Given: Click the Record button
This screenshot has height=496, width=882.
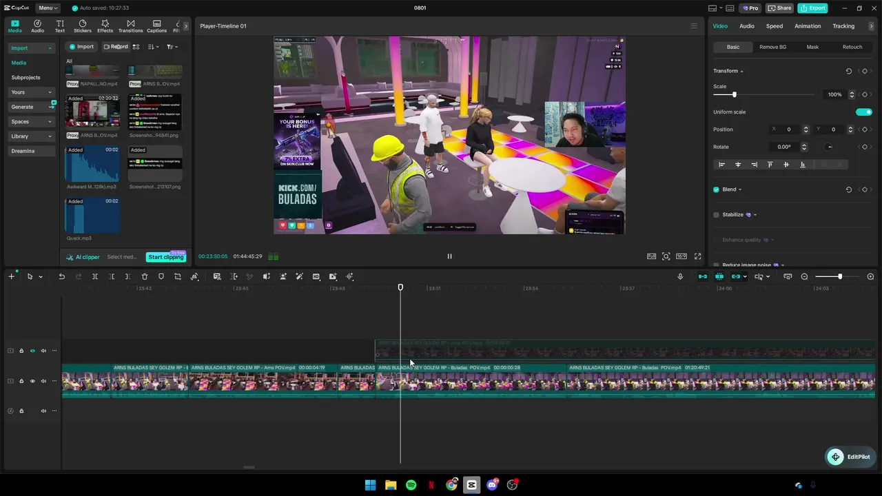Looking at the screenshot, I should [115, 47].
